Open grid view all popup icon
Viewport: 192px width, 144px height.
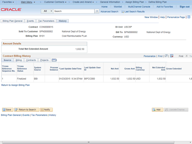pyautogui.click(x=166, y=56)
